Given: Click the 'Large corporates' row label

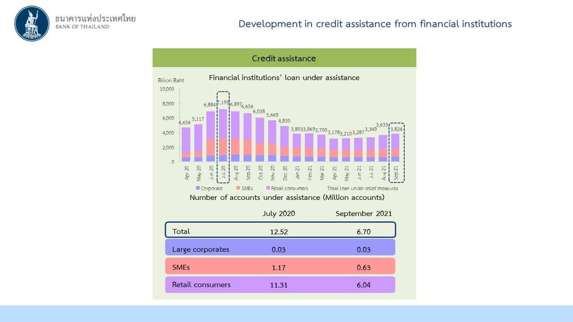Looking at the screenshot, I should 201,249.
